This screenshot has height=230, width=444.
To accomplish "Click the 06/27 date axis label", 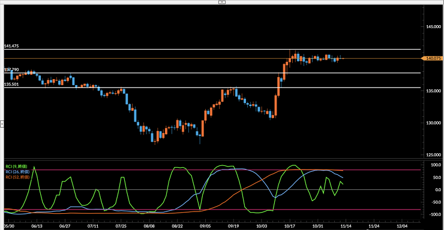I will 65,226.
